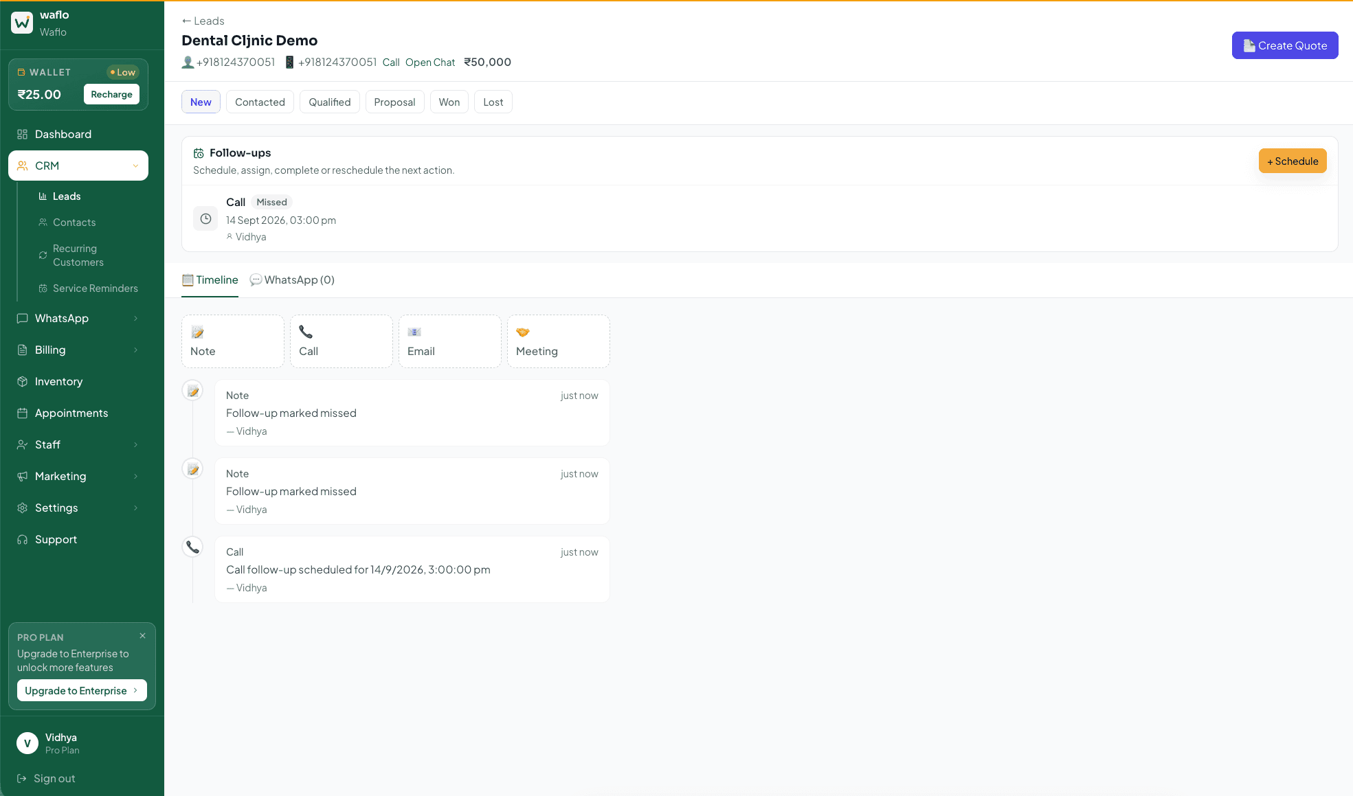Expand the Billing menu chevron
1353x796 pixels.
coord(135,350)
